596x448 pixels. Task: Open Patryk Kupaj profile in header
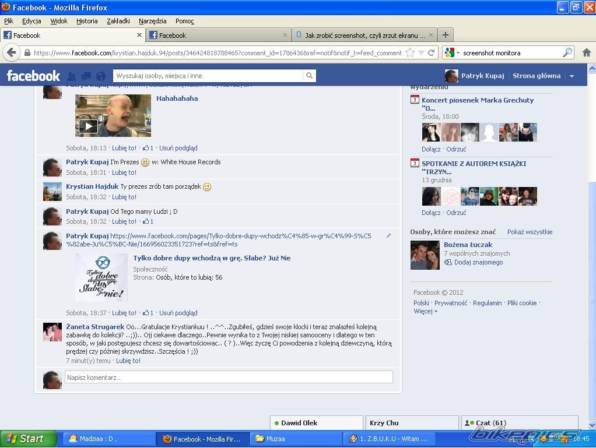482,76
